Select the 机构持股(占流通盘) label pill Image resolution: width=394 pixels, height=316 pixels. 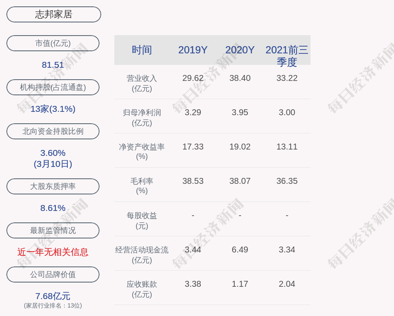pyautogui.click(x=53, y=87)
